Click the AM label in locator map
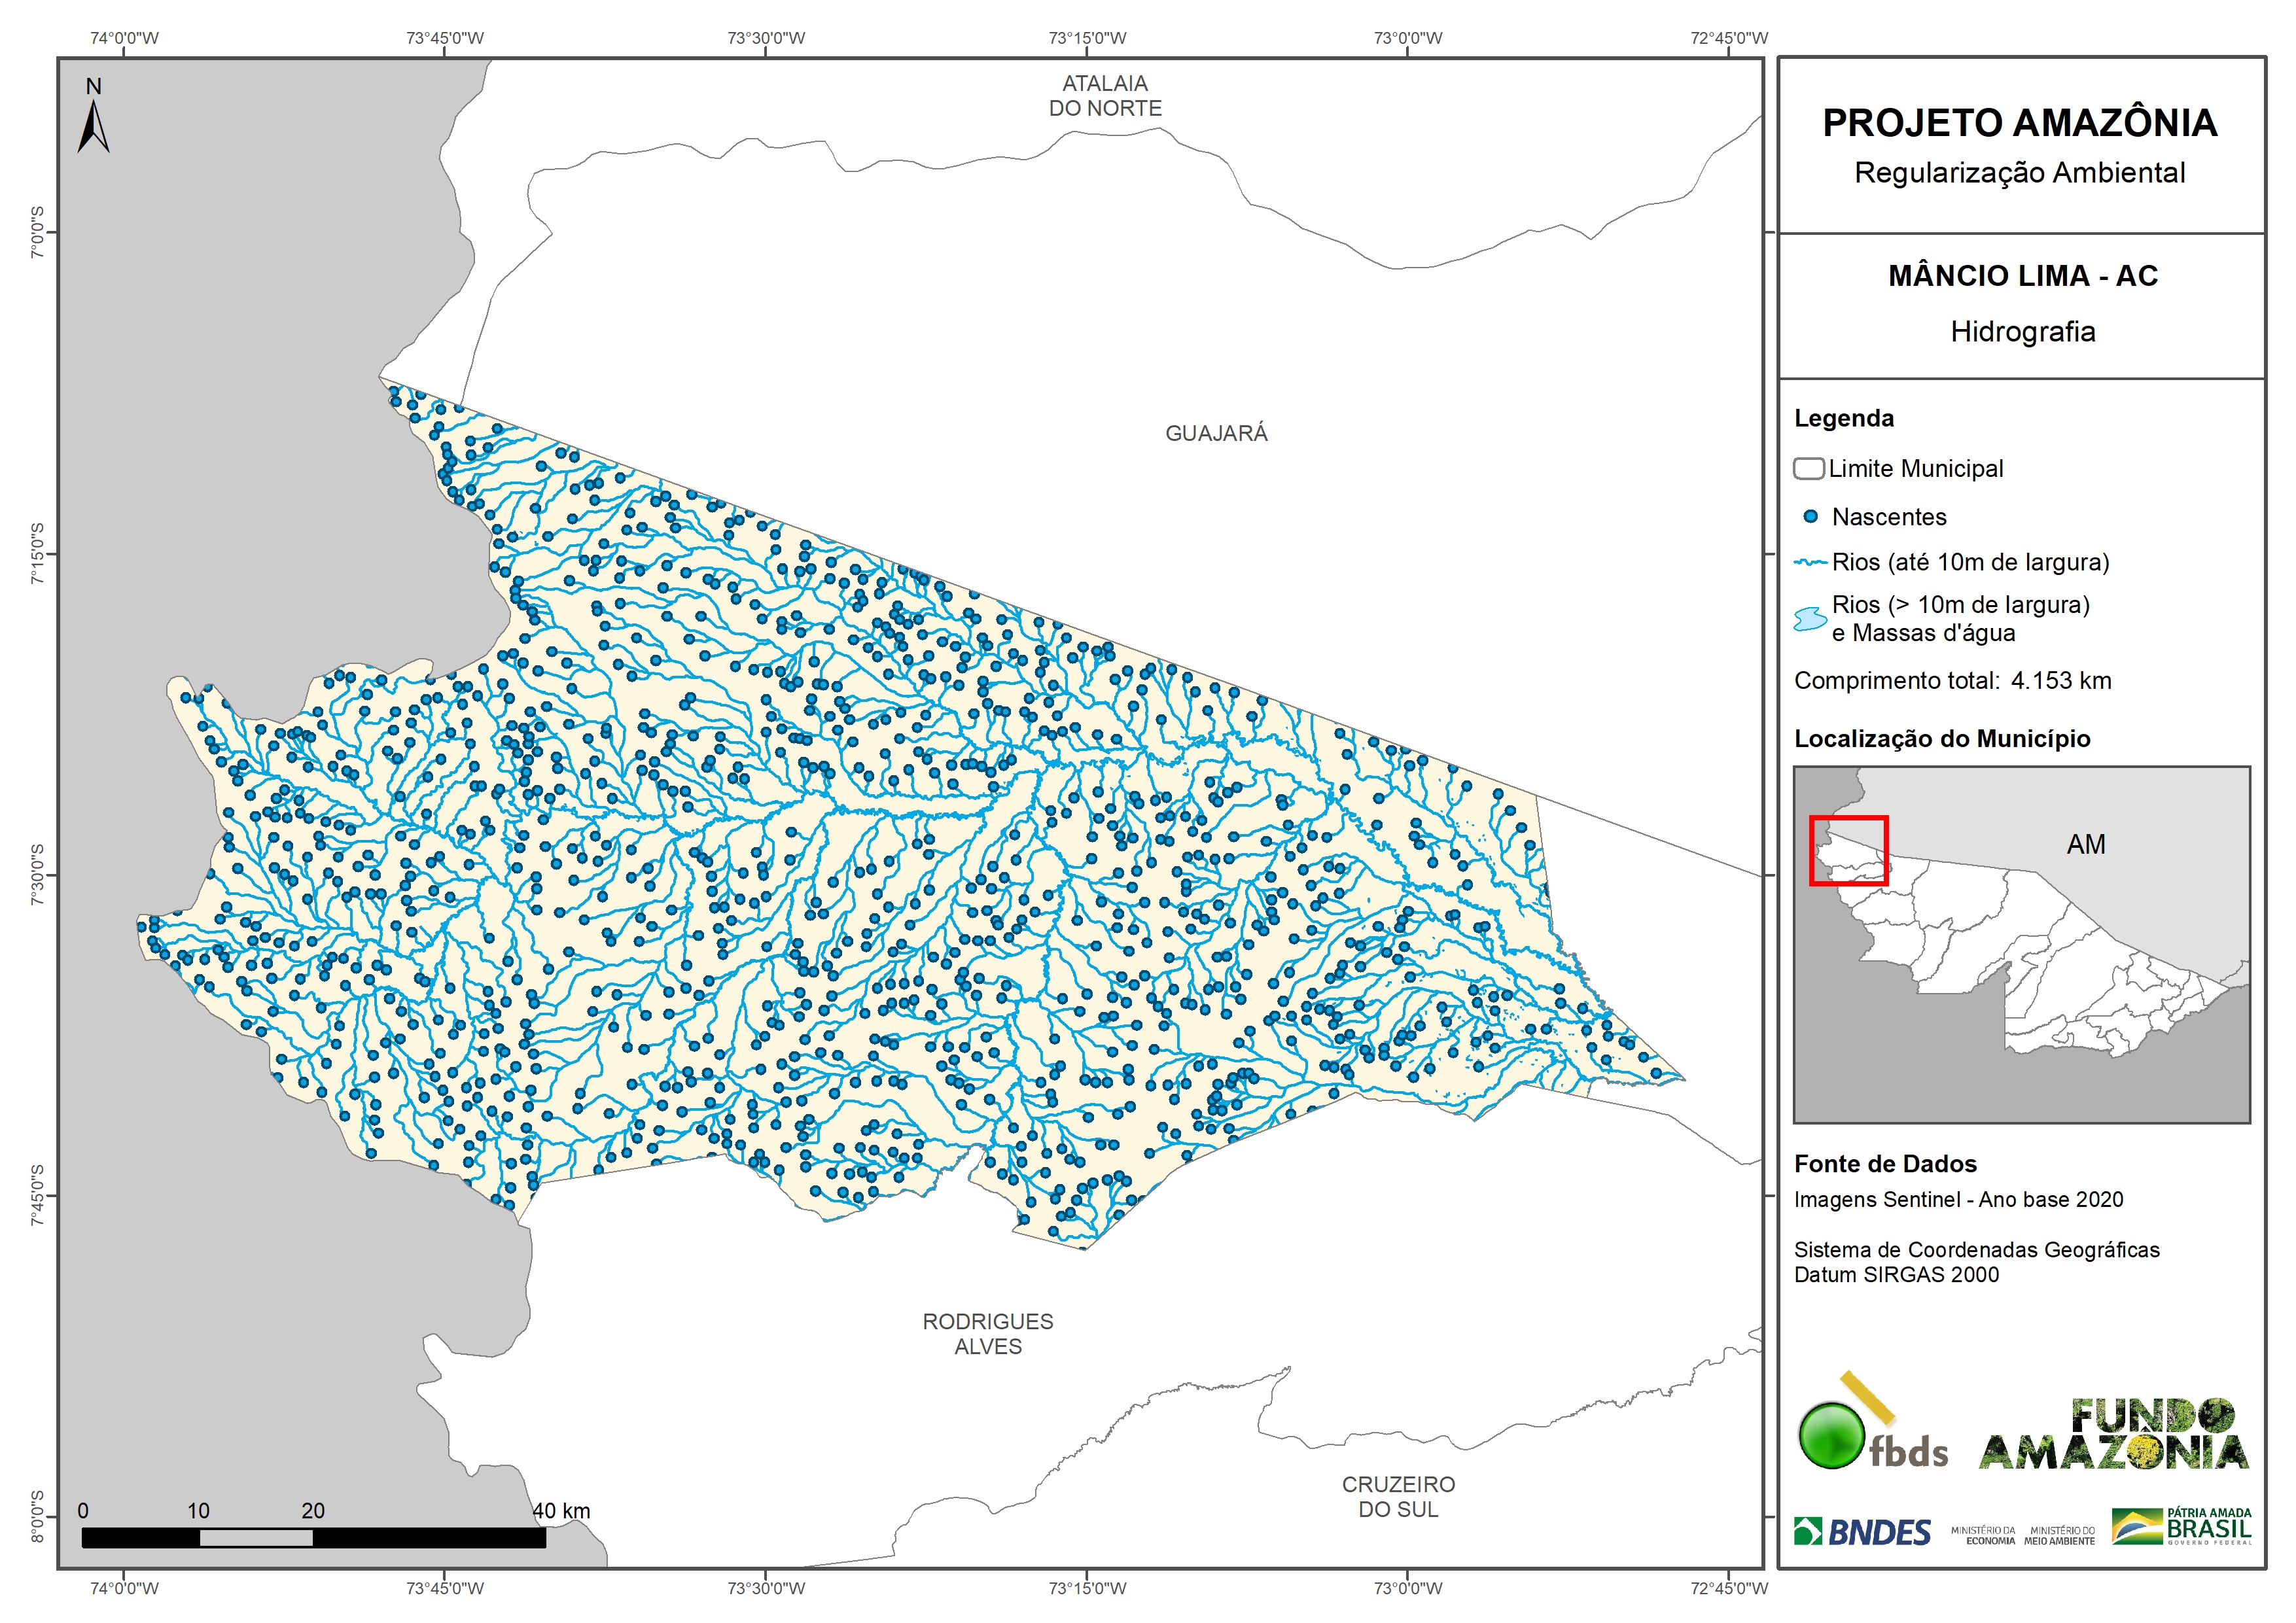 pos(2085,845)
